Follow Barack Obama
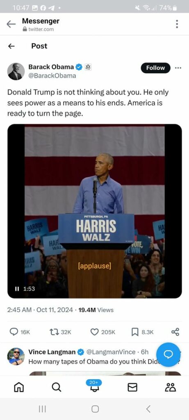Viewport: 189px width, 420px height. click(x=155, y=68)
